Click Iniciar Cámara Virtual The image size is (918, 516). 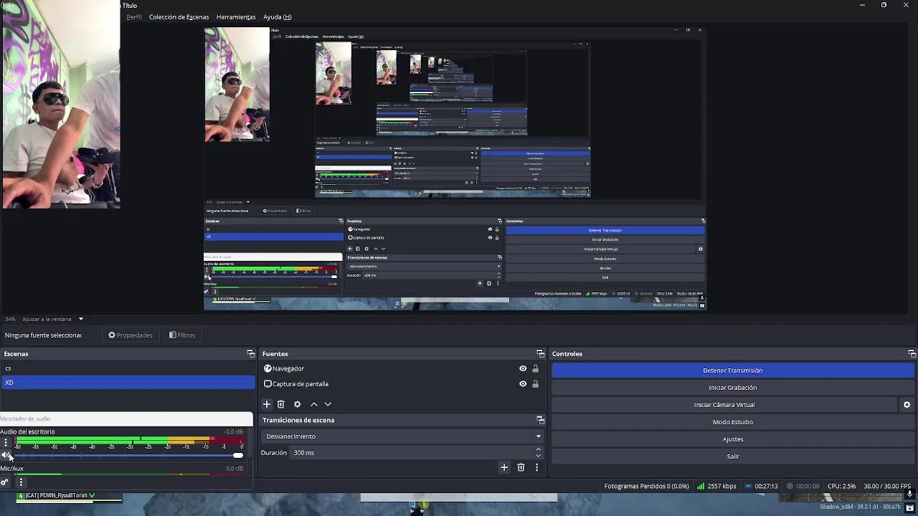pyautogui.click(x=724, y=405)
